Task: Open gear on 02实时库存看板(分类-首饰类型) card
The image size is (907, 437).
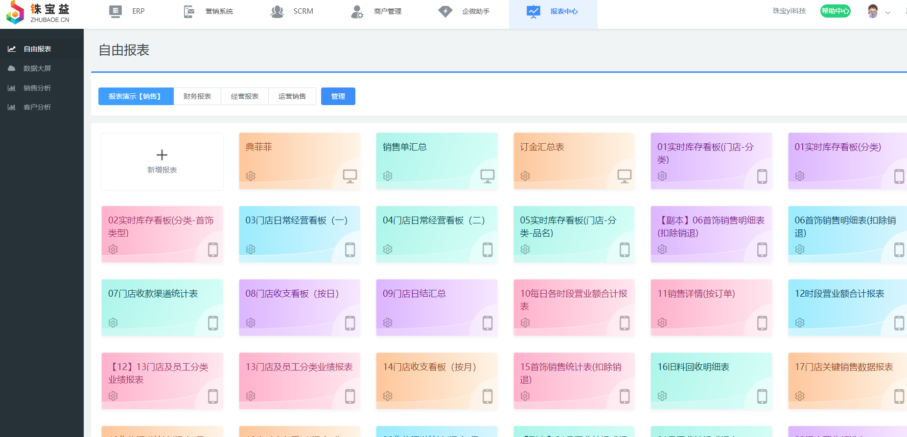Action: tap(113, 249)
